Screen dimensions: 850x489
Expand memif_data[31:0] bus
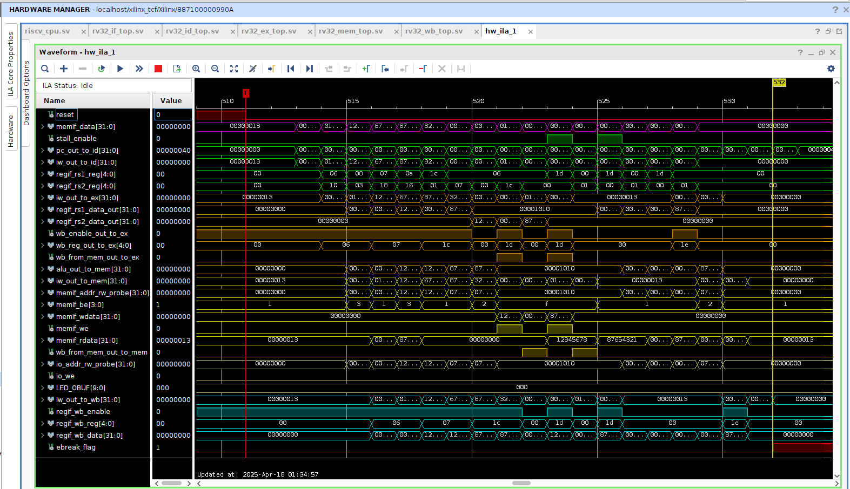click(43, 127)
